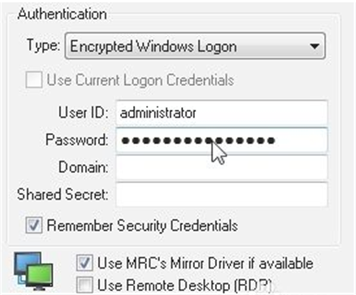Click into the User ID field

click(x=221, y=113)
